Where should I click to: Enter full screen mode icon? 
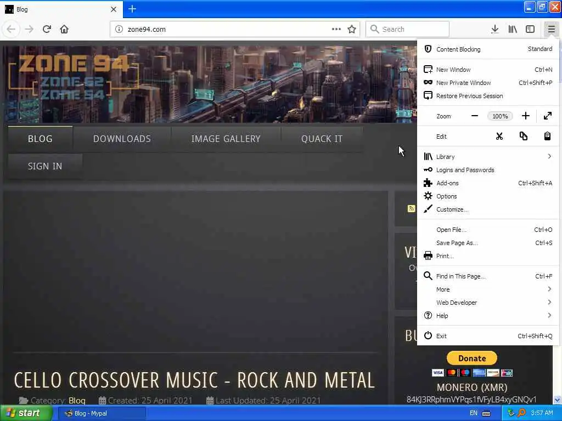click(x=548, y=116)
